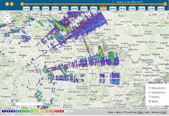The width and height of the screenshot is (169, 116).
Task: Click the Hradec Králové city label
Action: click(x=68, y=48)
